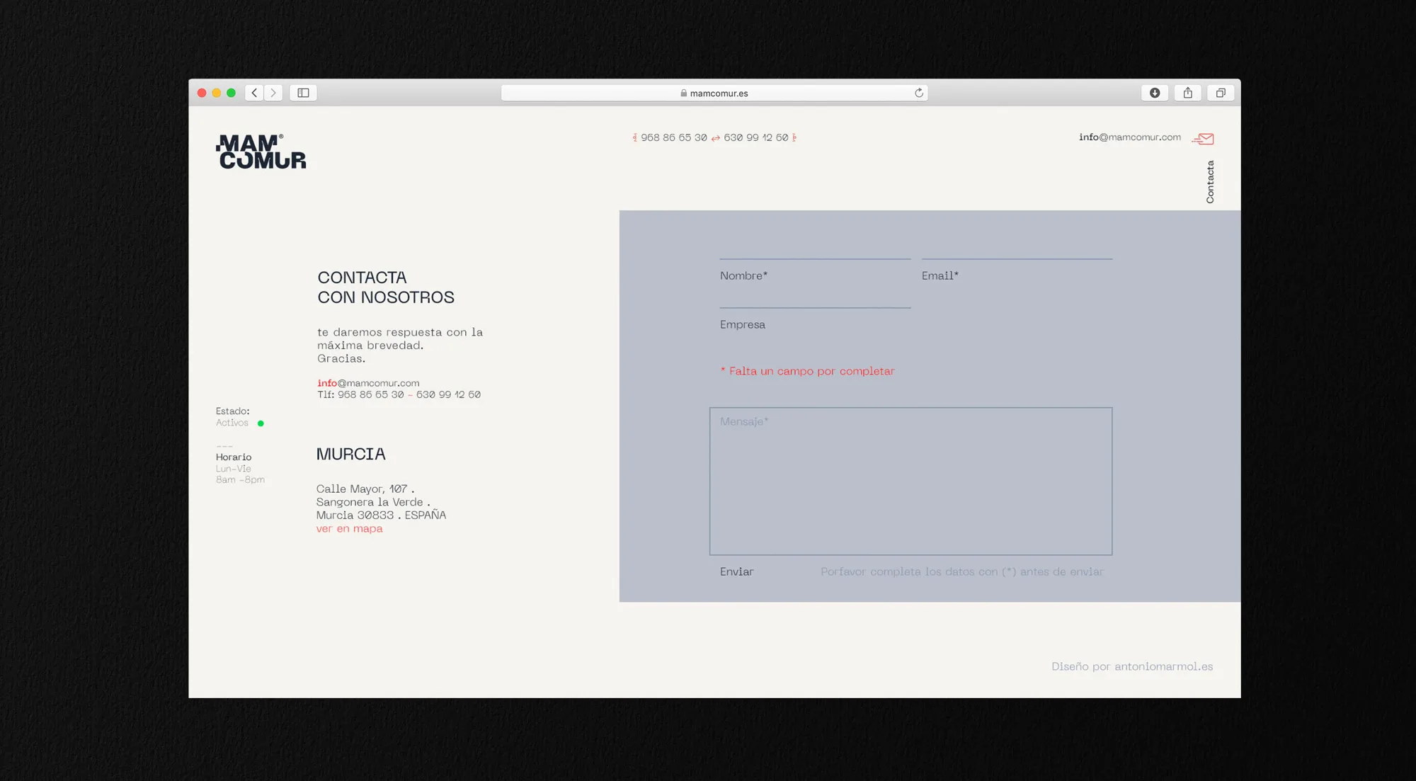Click the 'Murcia 30833 . ESPAÑA' line
1416x781 pixels.
[381, 515]
